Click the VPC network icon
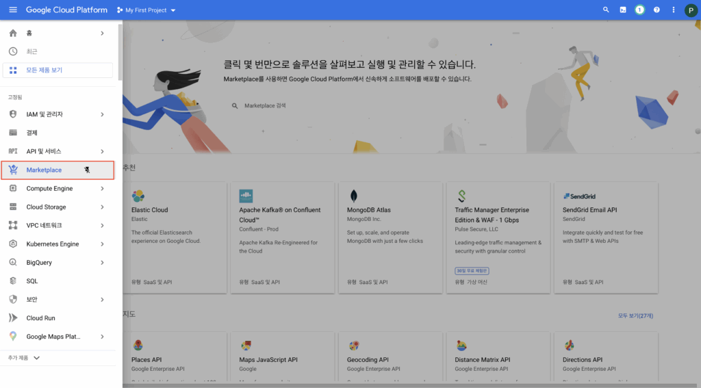Screen dimensions: 701x388 pyautogui.click(x=13, y=225)
